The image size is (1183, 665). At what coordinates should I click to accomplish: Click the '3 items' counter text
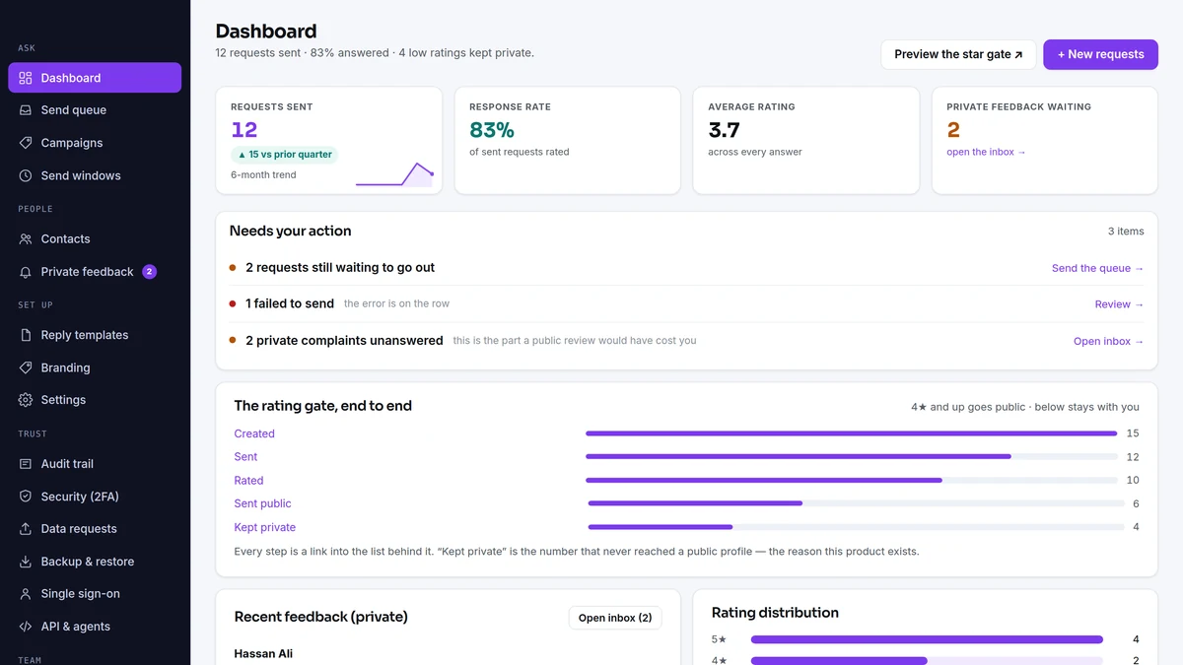point(1126,232)
